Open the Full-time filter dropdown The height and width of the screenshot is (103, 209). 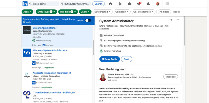tap(68, 12)
